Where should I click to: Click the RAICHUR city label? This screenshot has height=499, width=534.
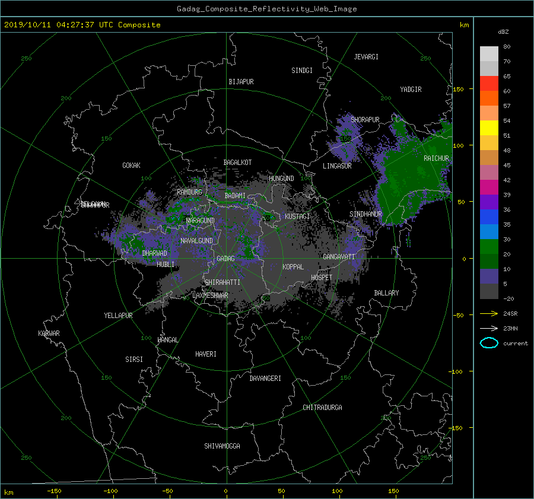click(436, 158)
